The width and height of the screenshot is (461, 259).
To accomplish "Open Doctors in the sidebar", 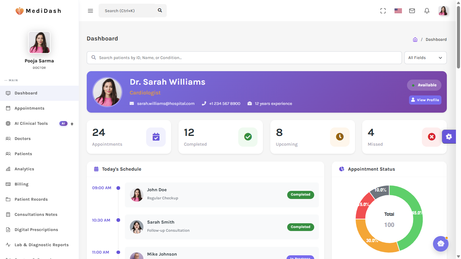I will point(39,139).
